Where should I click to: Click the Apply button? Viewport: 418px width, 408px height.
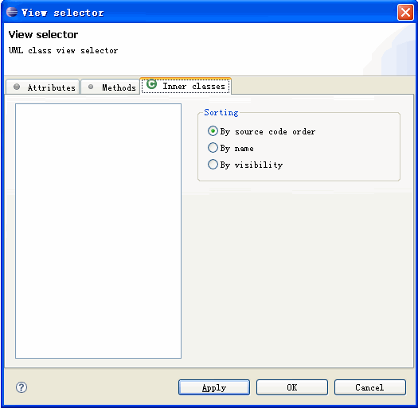point(214,387)
